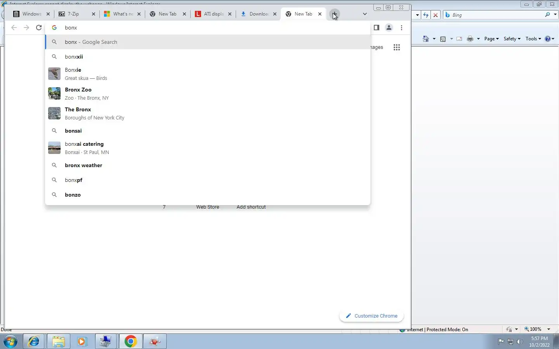Click the volume speaker tray icon

pos(520,342)
